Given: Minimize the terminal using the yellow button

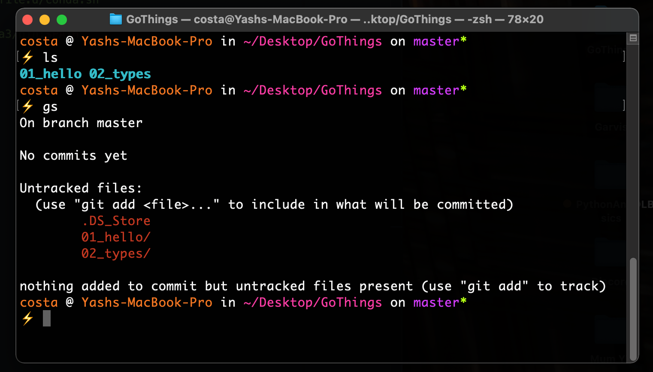Looking at the screenshot, I should coord(45,20).
